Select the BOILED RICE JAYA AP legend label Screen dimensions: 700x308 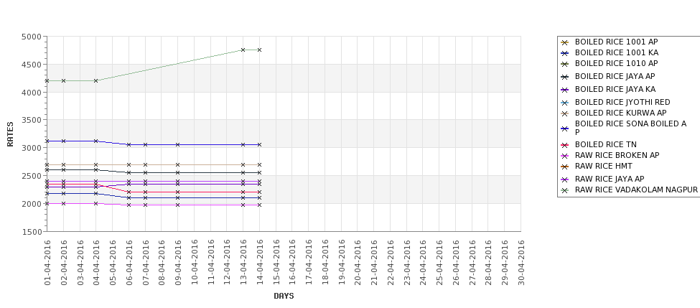click(615, 76)
